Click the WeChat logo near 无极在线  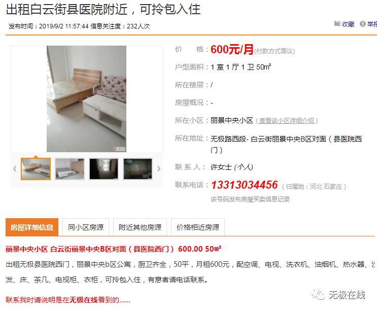click(318, 294)
